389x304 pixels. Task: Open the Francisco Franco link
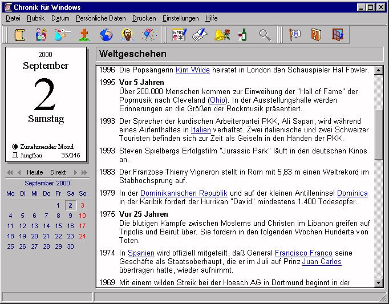pyautogui.click(x=303, y=253)
